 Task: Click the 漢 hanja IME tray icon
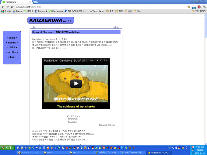coord(176,148)
